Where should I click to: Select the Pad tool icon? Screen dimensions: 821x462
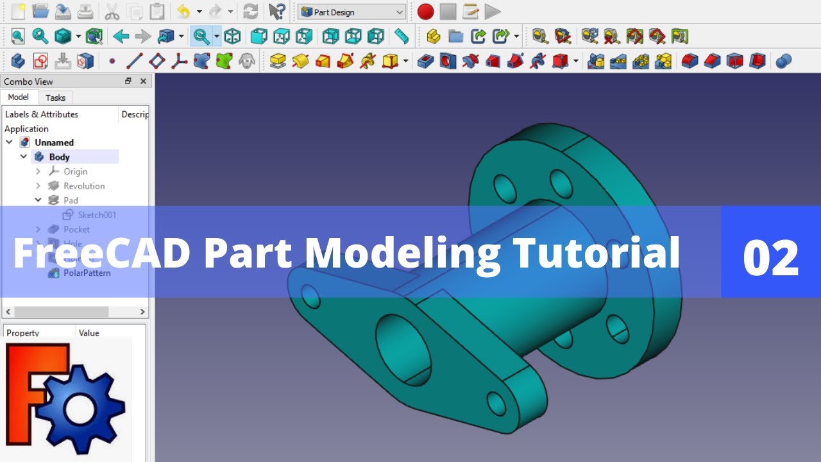[x=278, y=62]
